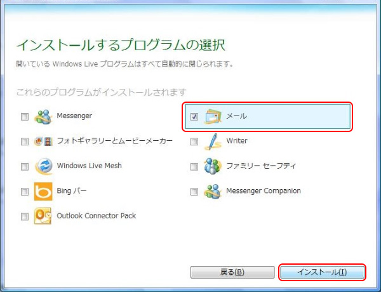Screen dimensions: 381x292
Task: Click the フォトギャラリーとムービーメーカー label
Action: [115, 141]
